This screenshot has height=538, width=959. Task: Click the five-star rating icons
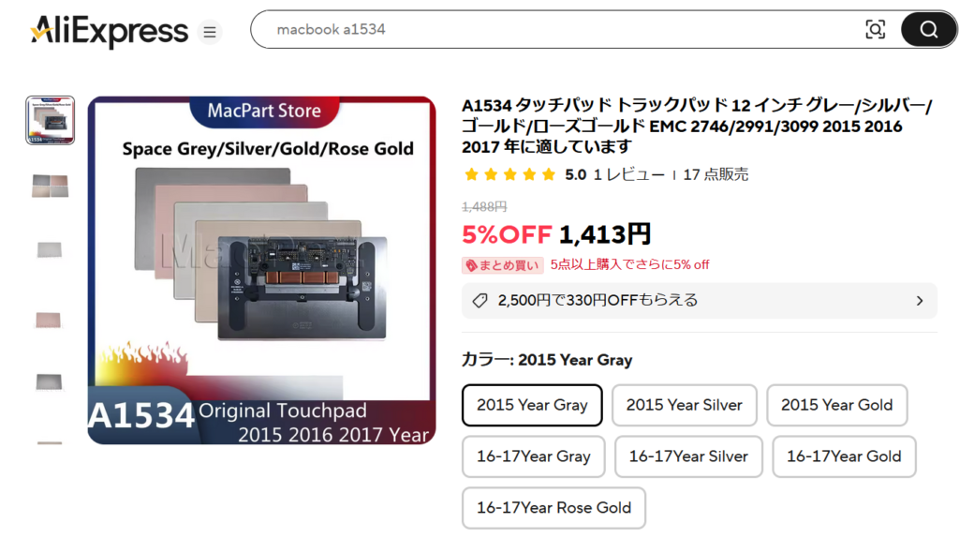tap(509, 174)
